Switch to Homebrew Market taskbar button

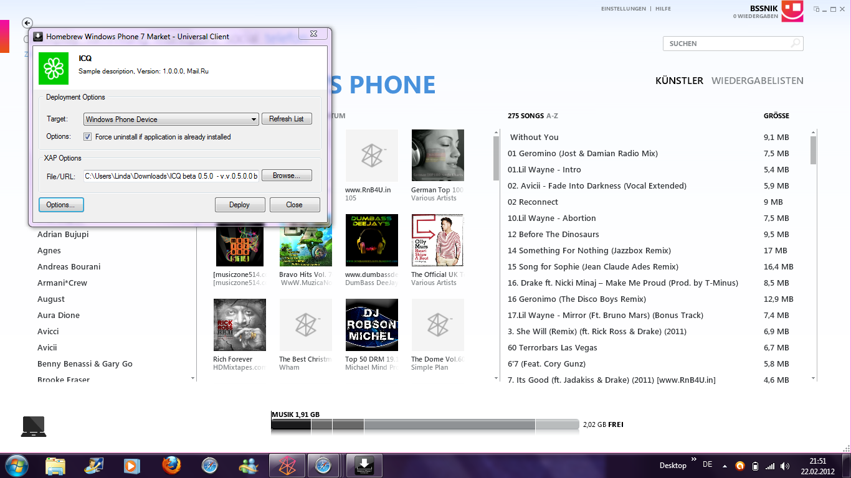coord(364,466)
